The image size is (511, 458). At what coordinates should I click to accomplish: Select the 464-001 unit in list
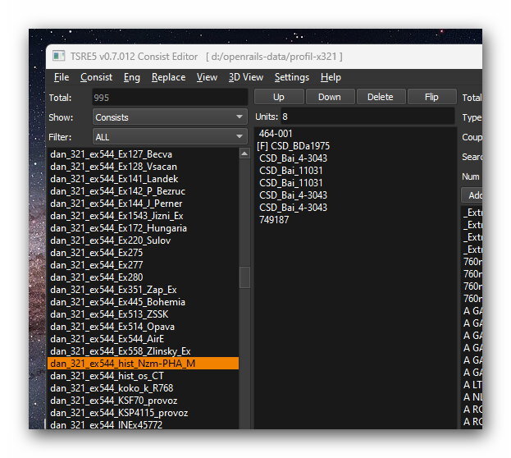click(276, 134)
